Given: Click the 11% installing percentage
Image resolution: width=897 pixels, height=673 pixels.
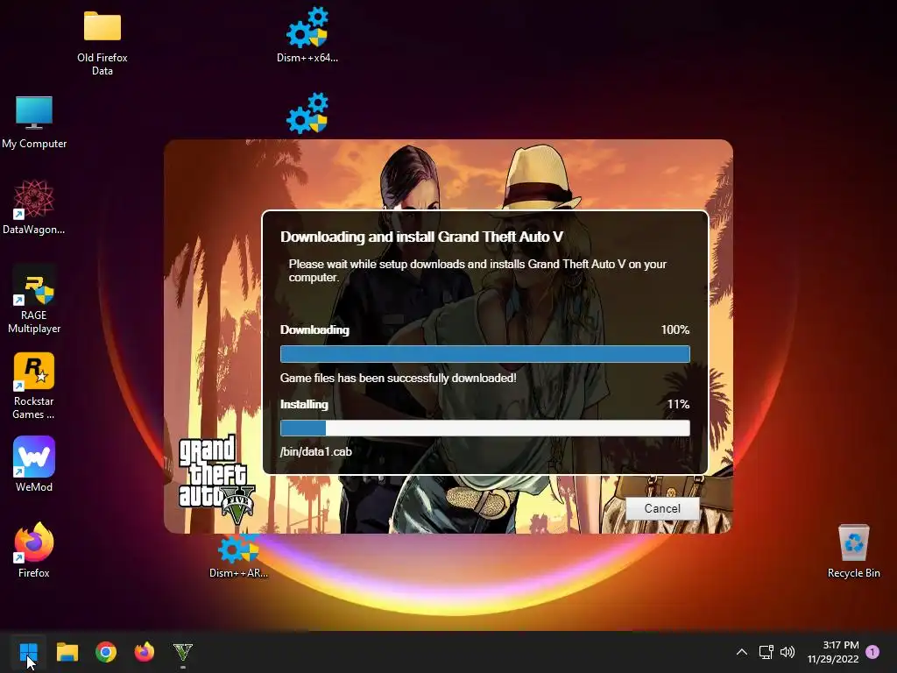Looking at the screenshot, I should point(679,404).
